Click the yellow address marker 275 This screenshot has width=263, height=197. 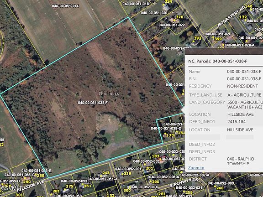point(69,186)
